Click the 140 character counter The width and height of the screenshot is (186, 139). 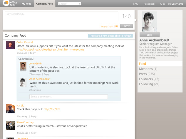click(x=126, y=16)
